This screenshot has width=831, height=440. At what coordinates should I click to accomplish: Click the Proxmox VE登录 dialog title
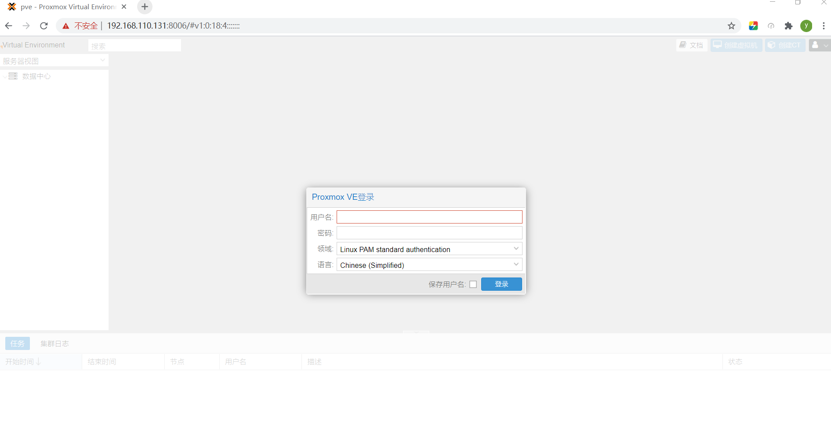click(343, 197)
